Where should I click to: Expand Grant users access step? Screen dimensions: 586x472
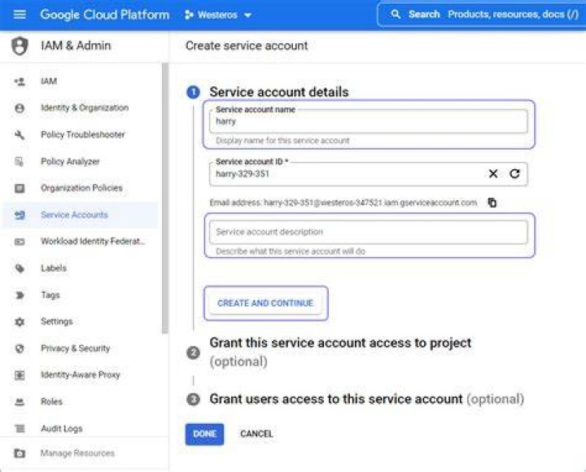click(366, 399)
